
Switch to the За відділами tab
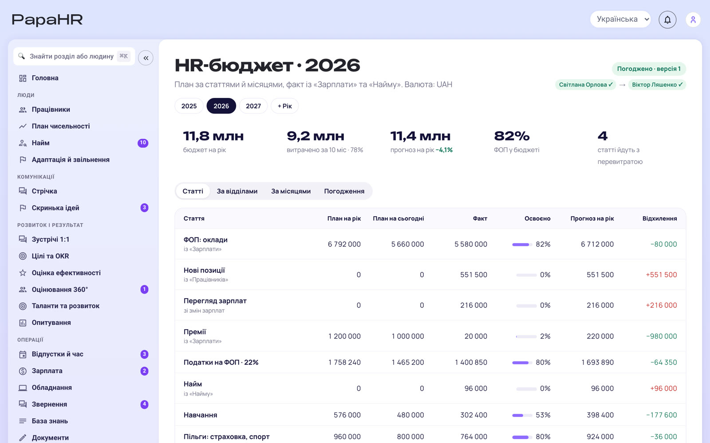[x=237, y=191]
